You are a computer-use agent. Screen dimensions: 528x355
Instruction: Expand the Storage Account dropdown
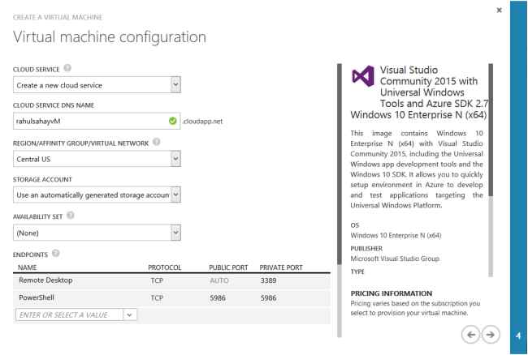pos(175,195)
